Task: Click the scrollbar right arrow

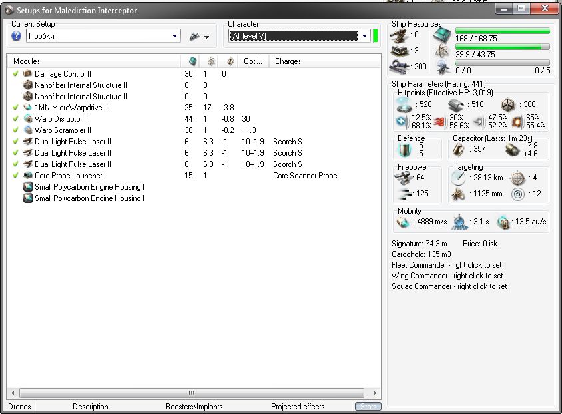Action: click(374, 393)
